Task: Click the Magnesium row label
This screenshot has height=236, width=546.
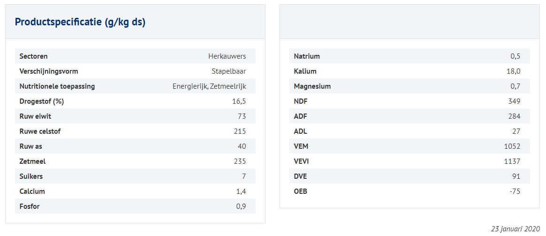Action: coord(312,86)
